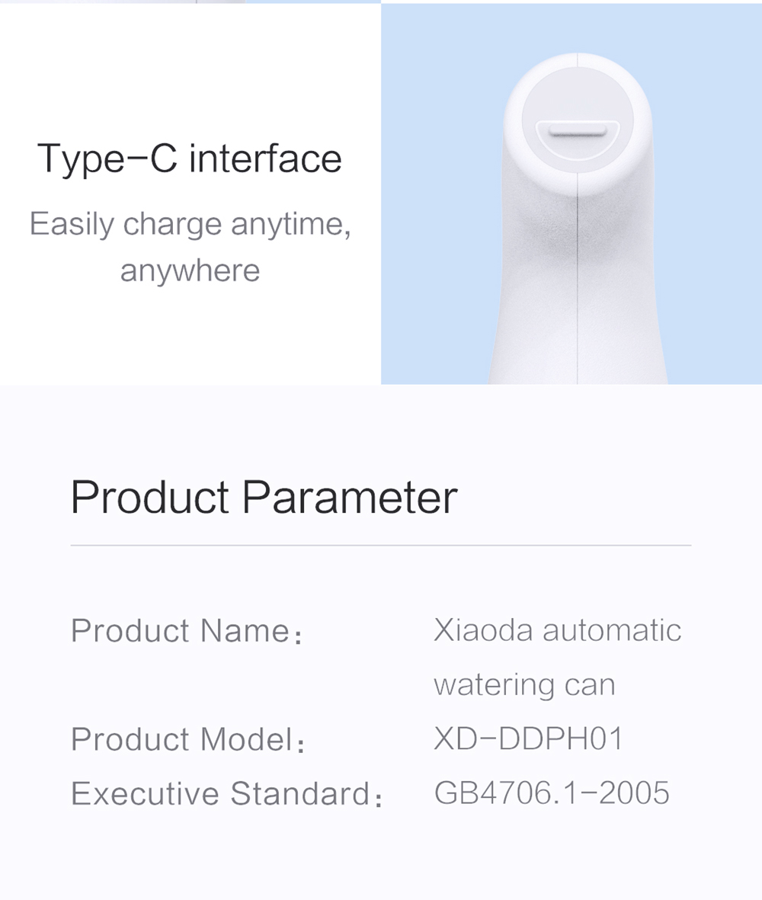Click the Product Model label
The image size is (762, 900).
[187, 739]
